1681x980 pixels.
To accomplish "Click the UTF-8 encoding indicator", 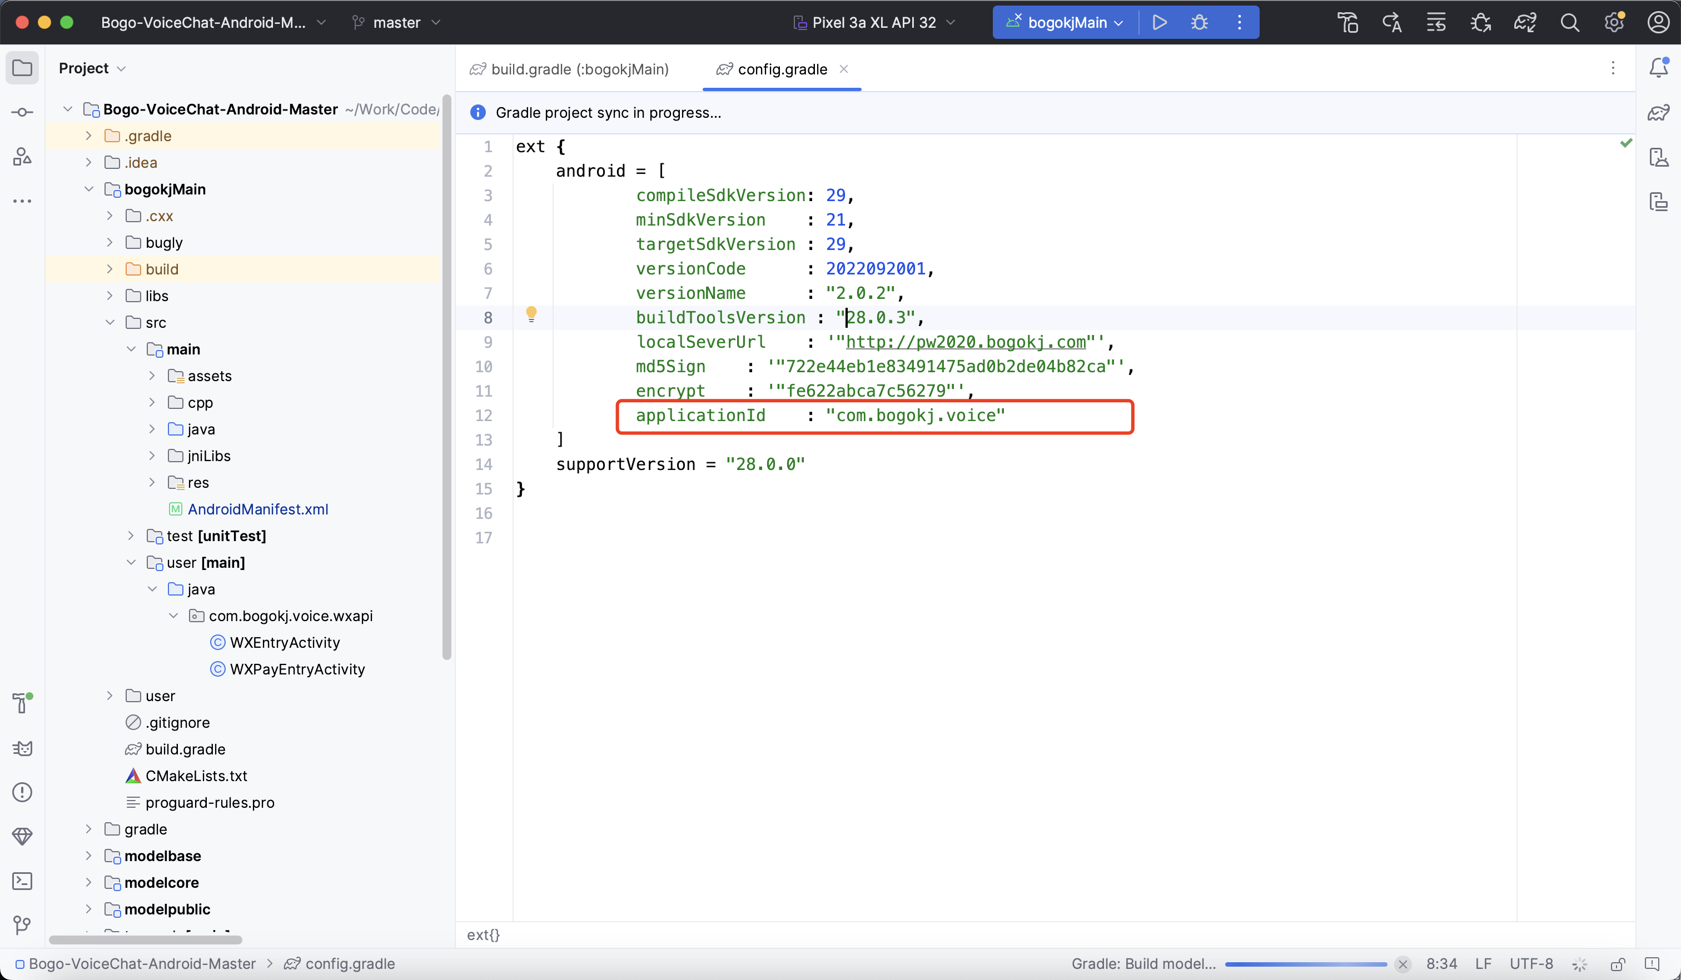I will (x=1531, y=964).
